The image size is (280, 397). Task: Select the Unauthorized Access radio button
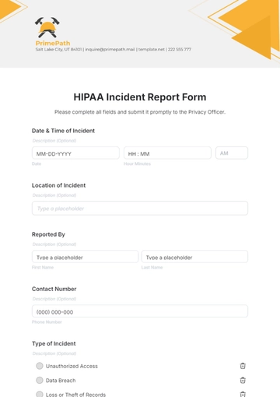pyautogui.click(x=40, y=366)
